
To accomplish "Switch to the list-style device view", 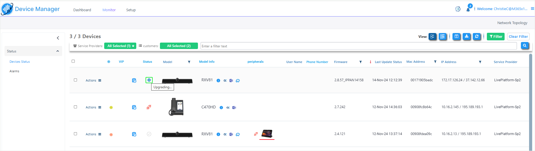I will [443, 36].
